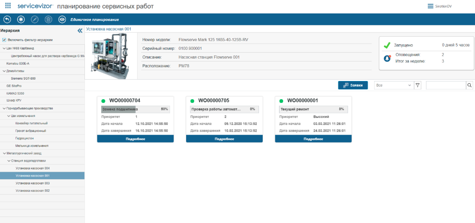Screen dimensions: 475x223
Task: Click Подробнее on WO00000705 card
Action: pos(224,139)
